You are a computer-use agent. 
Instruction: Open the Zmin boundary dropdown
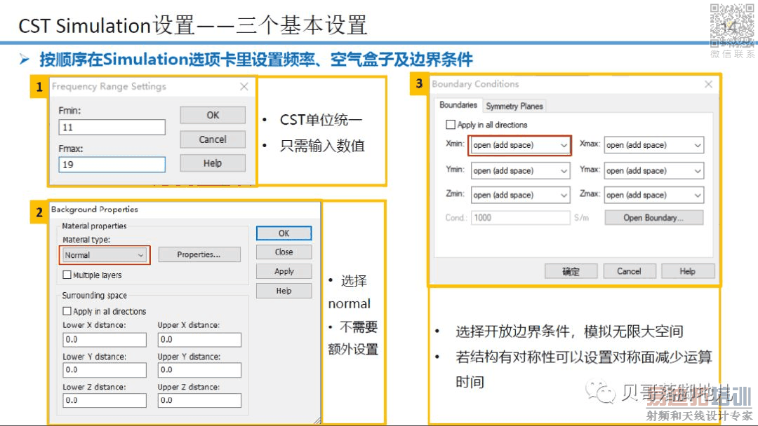click(x=520, y=195)
